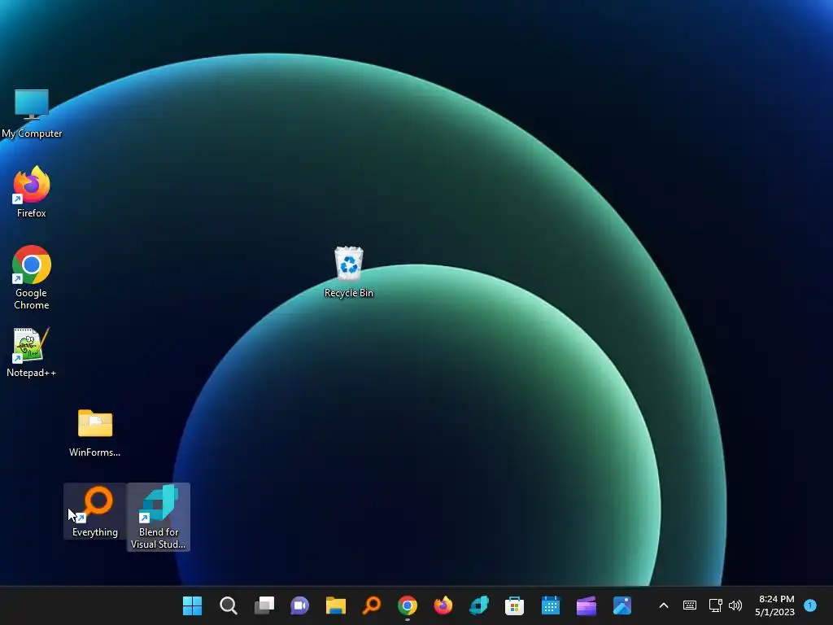This screenshot has width=833, height=625.
Task: Select the Google Chrome desktop shortcut
Action: [x=32, y=277]
